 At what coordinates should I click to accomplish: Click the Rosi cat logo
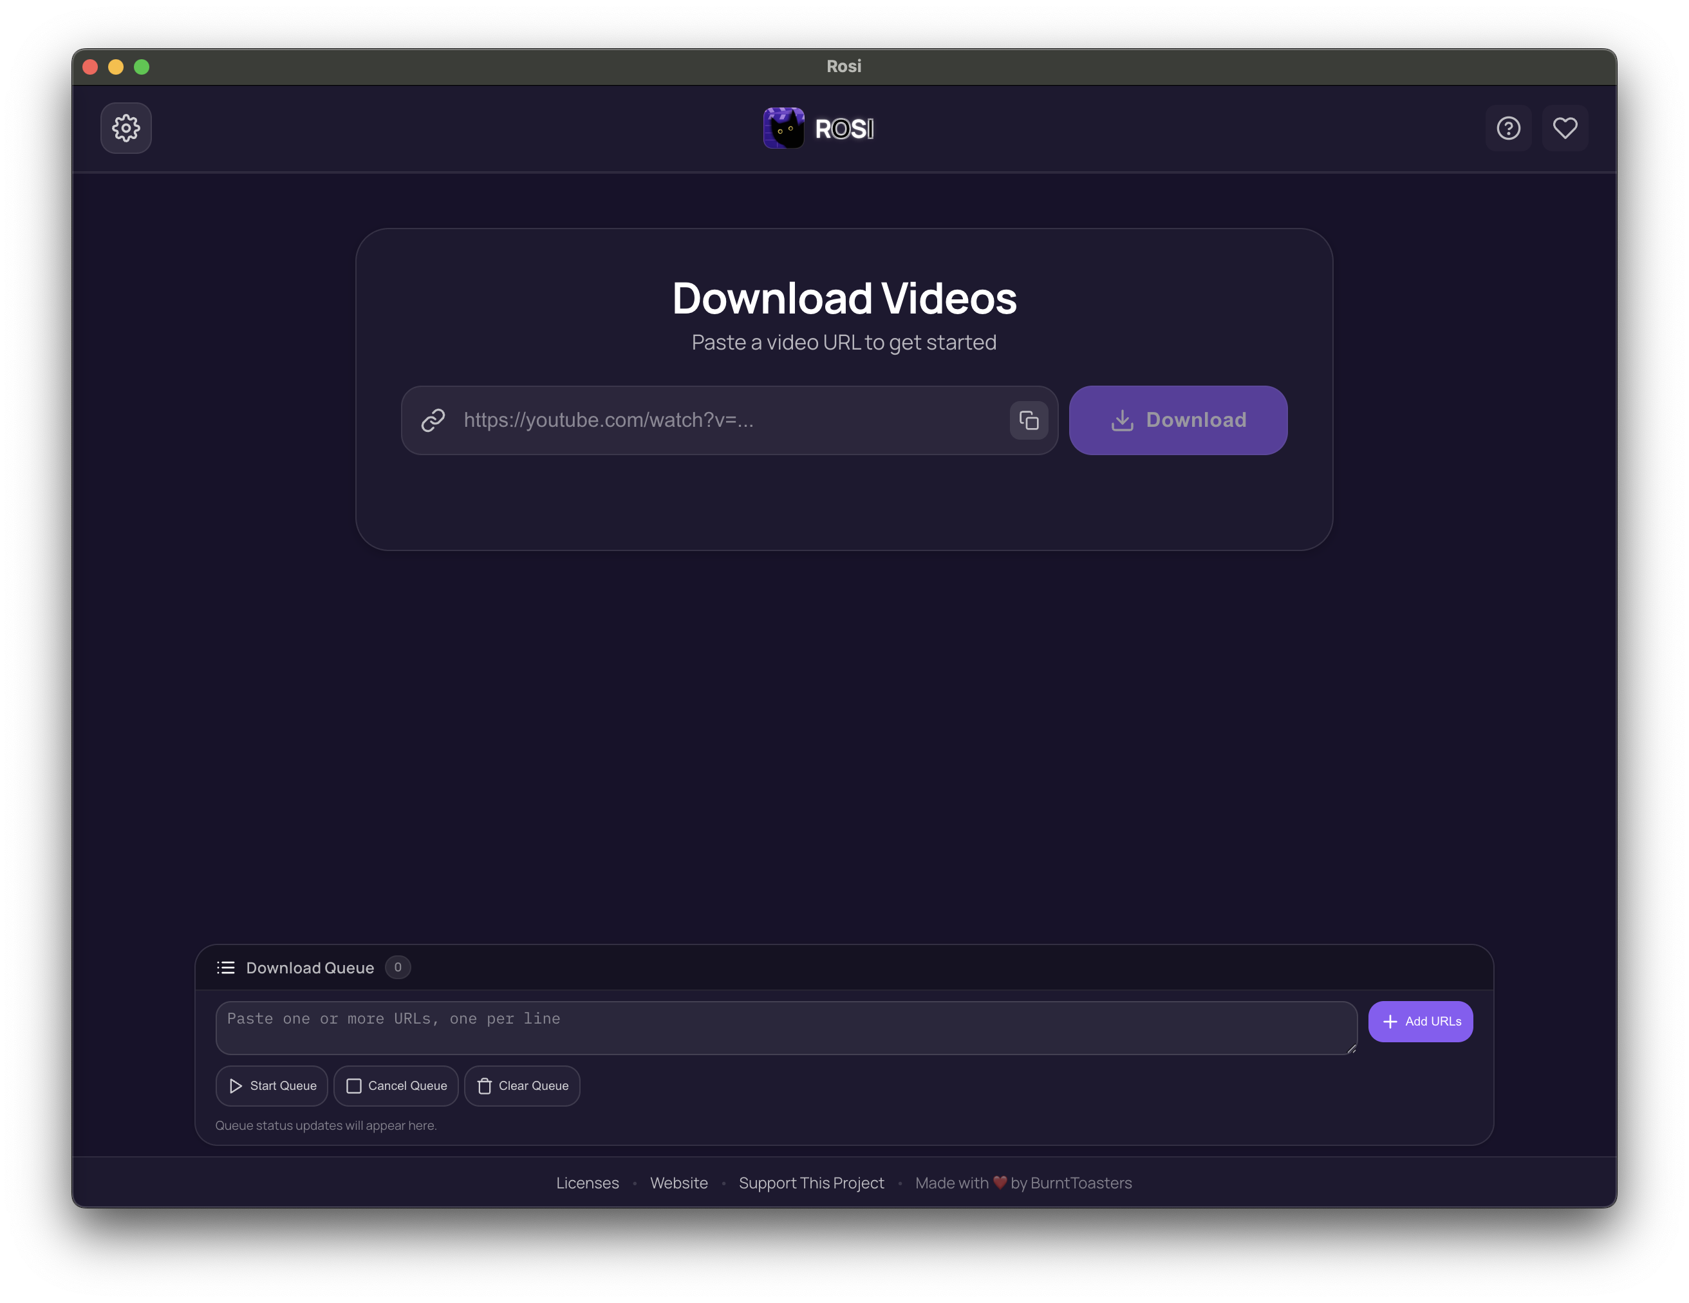click(x=783, y=128)
